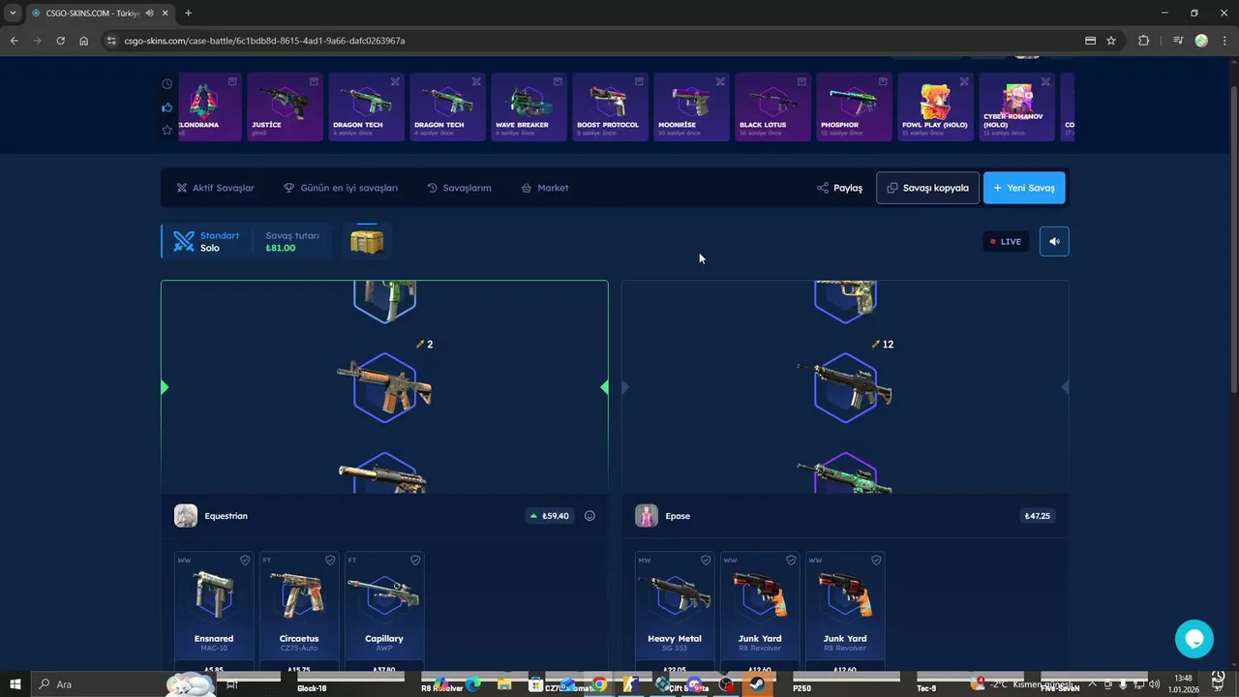Viewport: 1239px width, 697px height.
Task: Bookmark this page with star icon
Action: click(x=1111, y=41)
